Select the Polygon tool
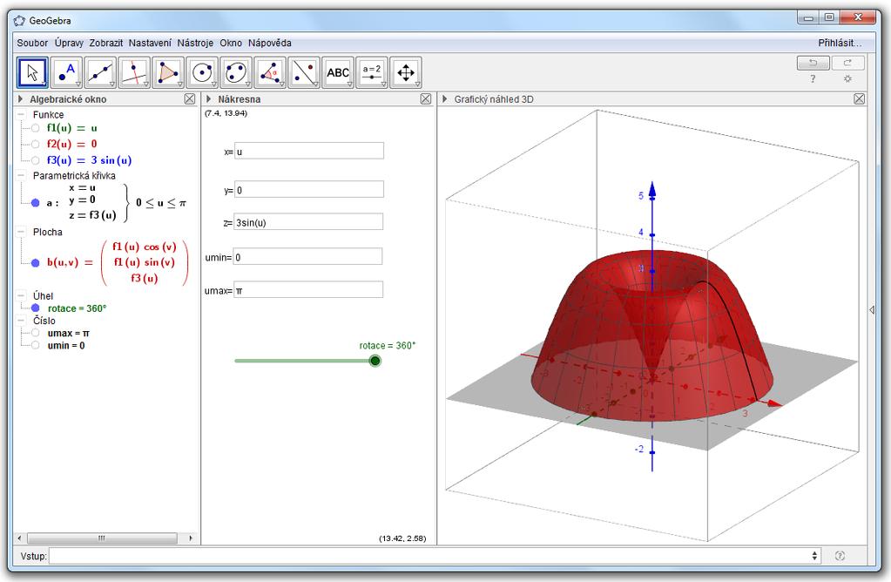 pos(168,73)
